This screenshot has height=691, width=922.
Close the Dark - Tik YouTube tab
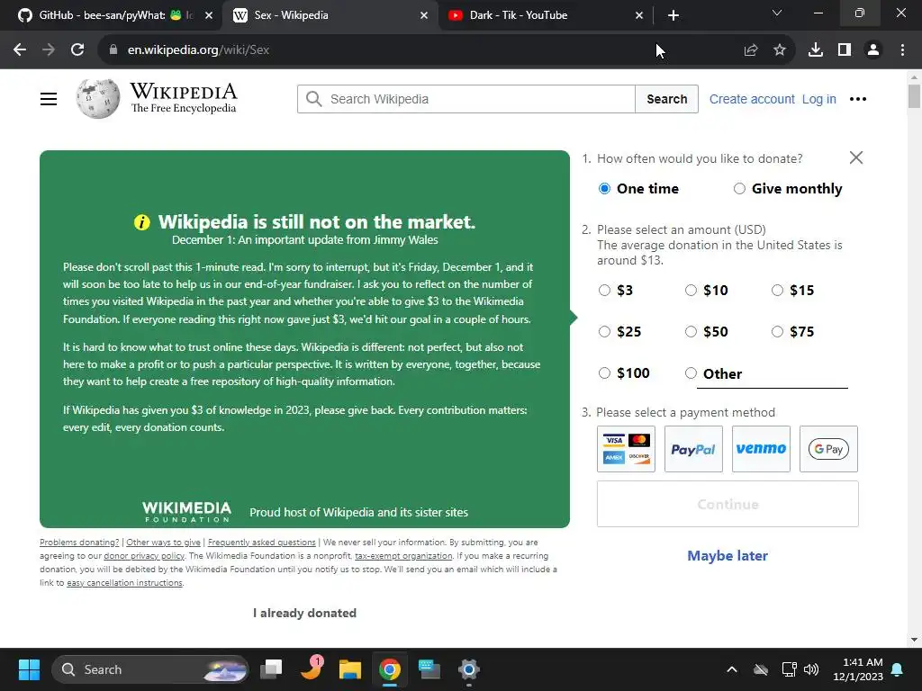(x=639, y=16)
